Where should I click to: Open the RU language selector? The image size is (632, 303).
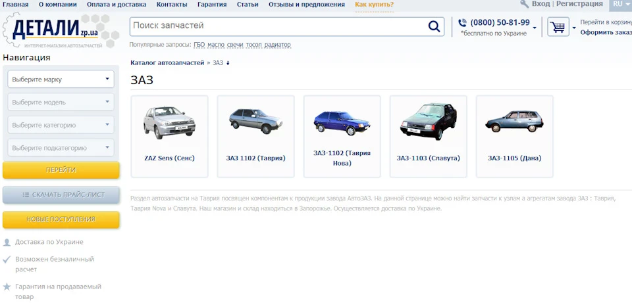click(620, 4)
